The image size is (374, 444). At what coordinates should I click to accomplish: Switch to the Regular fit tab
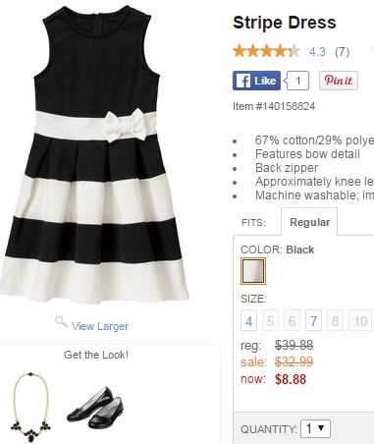tap(309, 222)
